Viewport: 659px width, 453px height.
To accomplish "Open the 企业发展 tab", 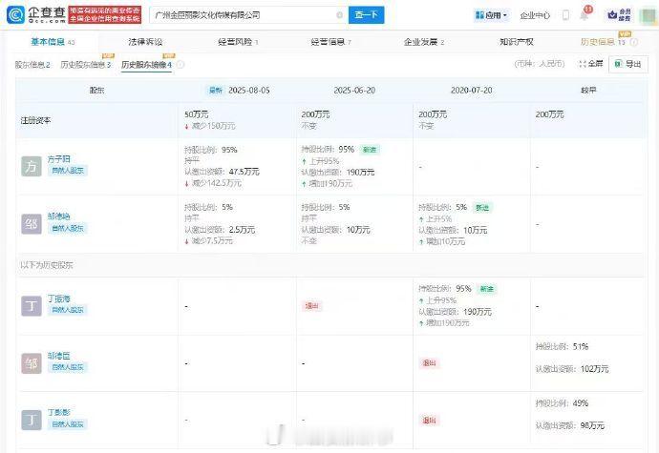I will point(424,42).
